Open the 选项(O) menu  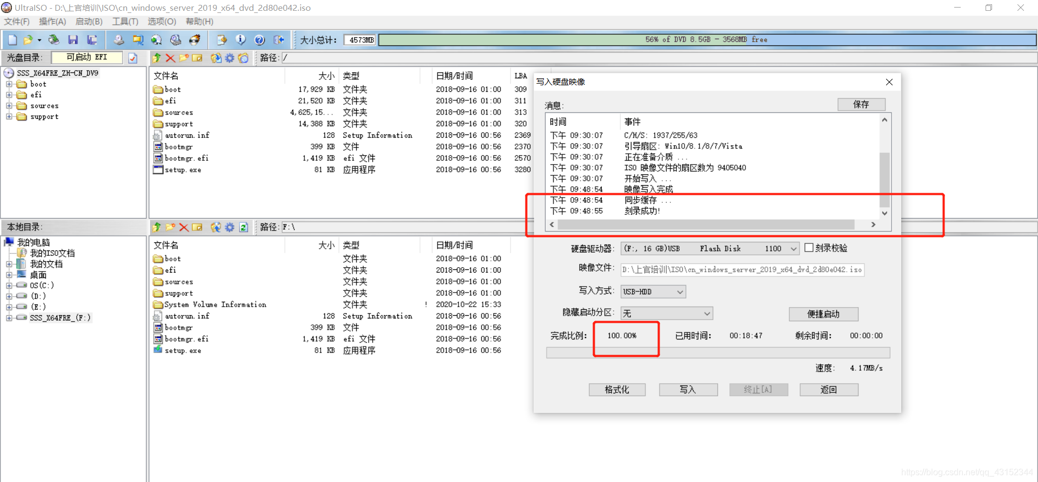point(162,22)
